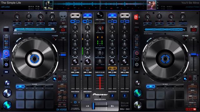Trigger the first performance pad on right deck
The width and height of the screenshot is (200, 112).
(151, 95)
